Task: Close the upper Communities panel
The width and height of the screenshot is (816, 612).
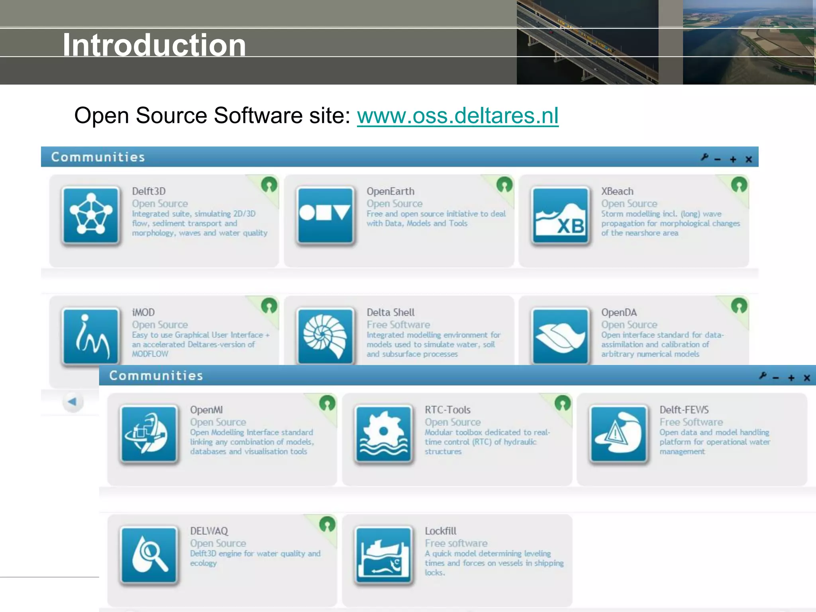Action: [x=749, y=159]
